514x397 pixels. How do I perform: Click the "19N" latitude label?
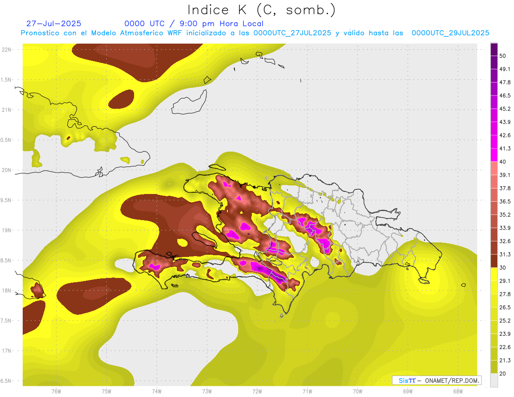click(x=7, y=230)
